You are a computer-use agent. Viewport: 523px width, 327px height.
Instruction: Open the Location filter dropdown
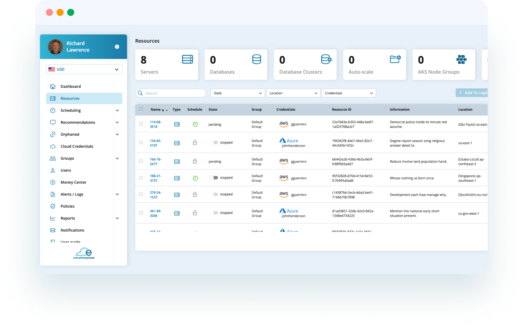click(293, 93)
